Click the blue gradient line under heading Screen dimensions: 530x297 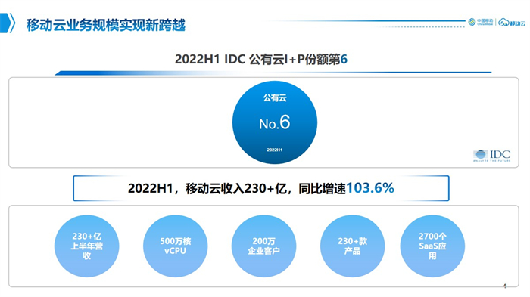point(273,73)
